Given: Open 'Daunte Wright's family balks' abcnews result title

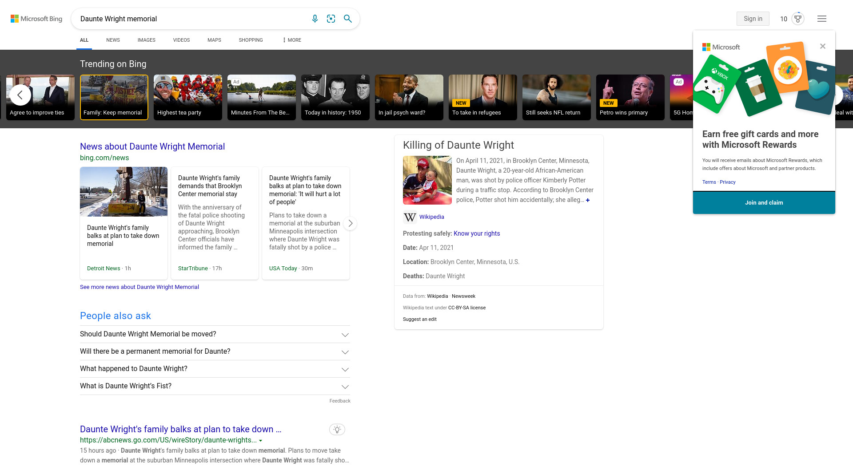Looking at the screenshot, I should (181, 429).
